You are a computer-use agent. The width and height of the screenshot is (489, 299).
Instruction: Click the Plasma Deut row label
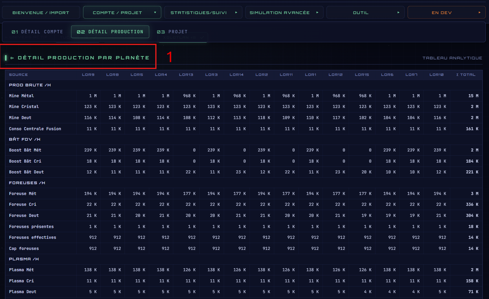23,292
